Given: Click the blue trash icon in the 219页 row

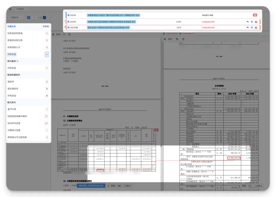Looking at the screenshot, I should click(x=252, y=22).
